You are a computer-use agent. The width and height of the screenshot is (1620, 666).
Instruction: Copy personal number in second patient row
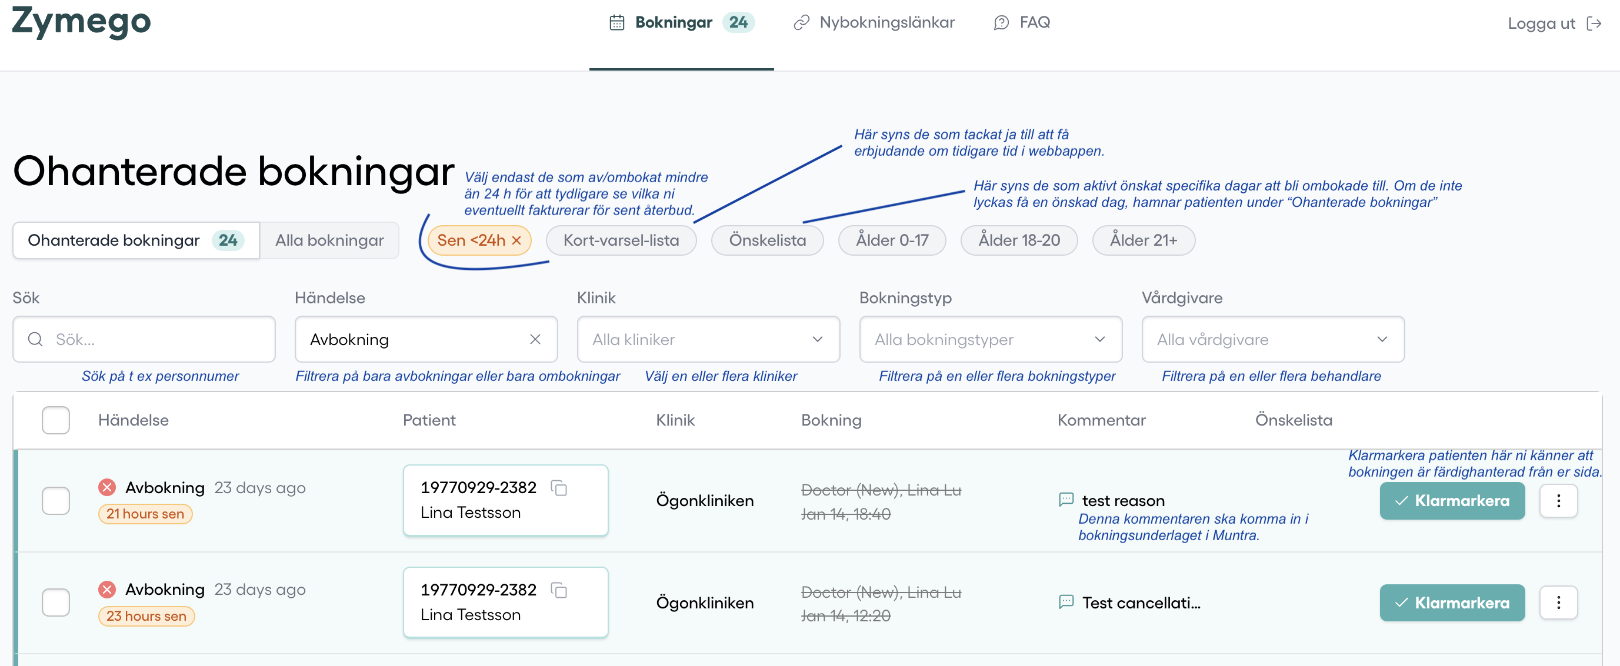tap(558, 590)
